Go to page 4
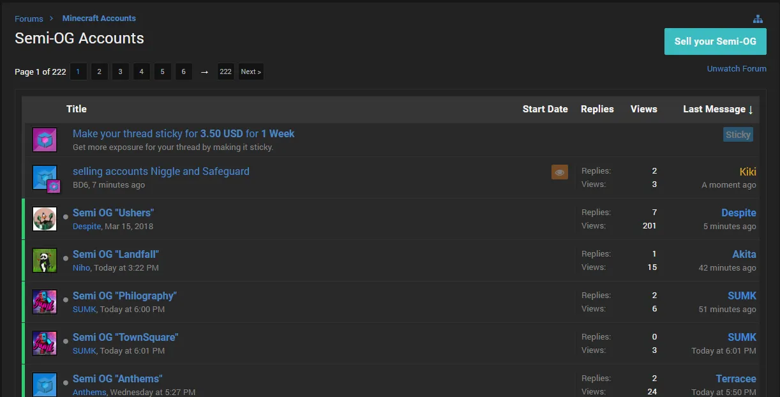The width and height of the screenshot is (780, 397). point(141,71)
